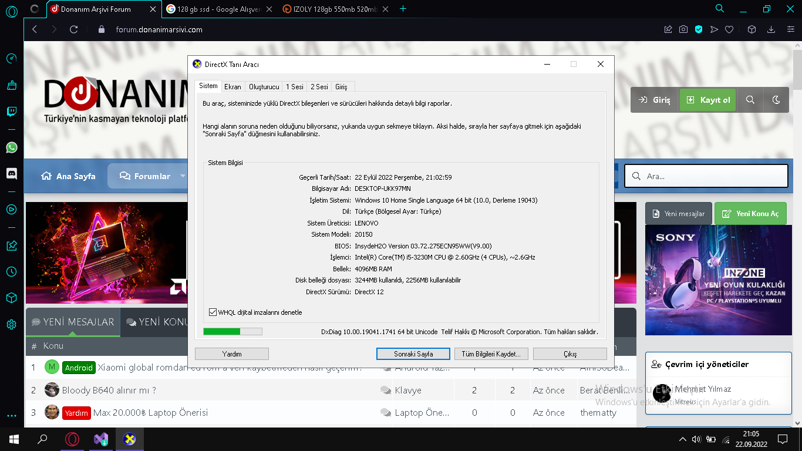The height and width of the screenshot is (451, 802).
Task: Take a snapshot with the camera icon
Action: click(x=683, y=29)
